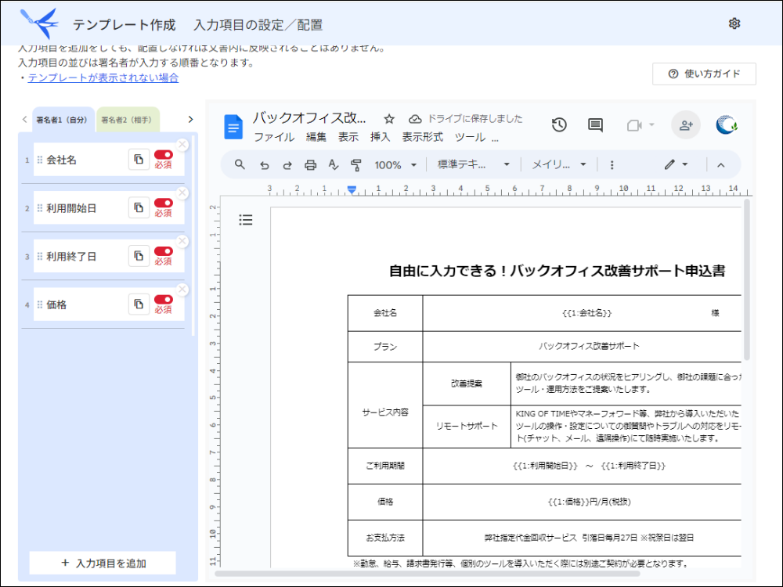This screenshot has width=783, height=587.
Task: Open the 表示 menu
Action: click(348, 137)
